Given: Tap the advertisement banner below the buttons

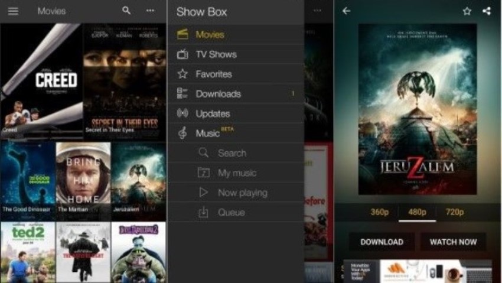Looking at the screenshot, I should pos(417,271).
